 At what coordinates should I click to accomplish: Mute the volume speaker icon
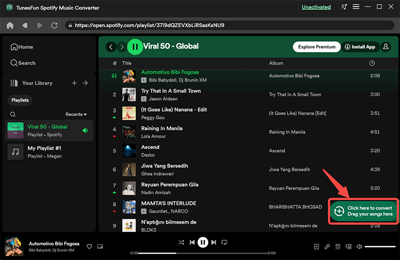coord(359,246)
